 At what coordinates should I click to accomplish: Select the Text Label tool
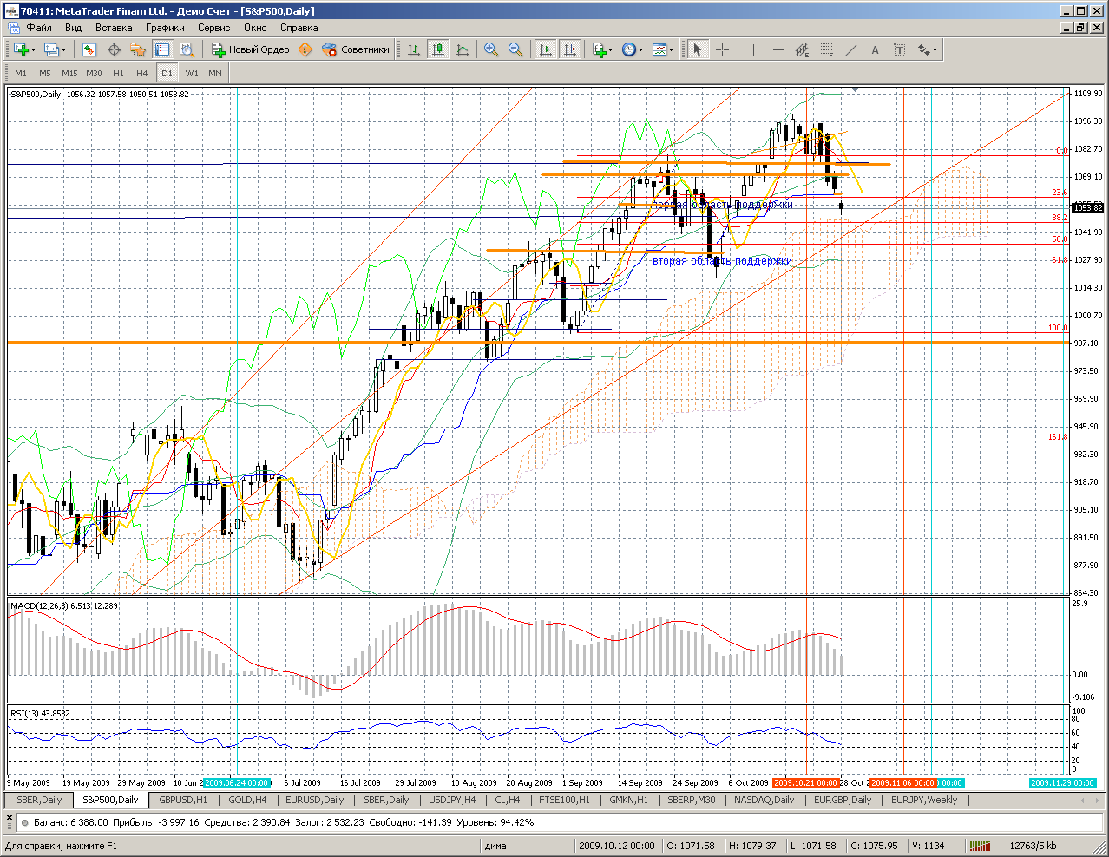(x=875, y=49)
